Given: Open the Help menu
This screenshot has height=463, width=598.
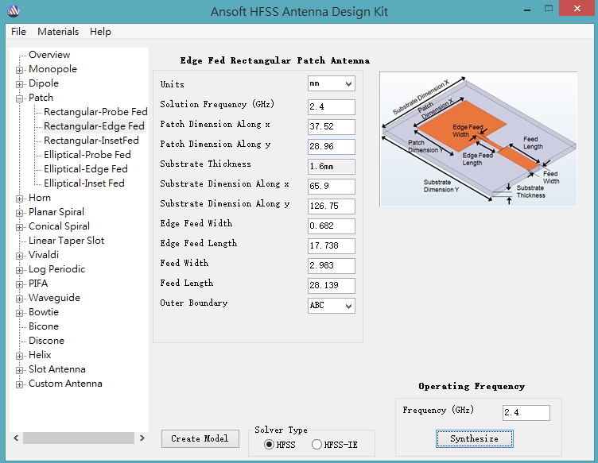Looking at the screenshot, I should point(100,32).
